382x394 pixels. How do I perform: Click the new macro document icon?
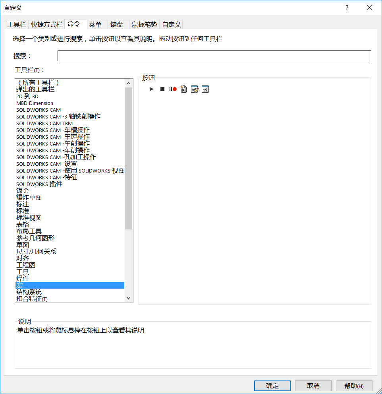tap(183, 89)
